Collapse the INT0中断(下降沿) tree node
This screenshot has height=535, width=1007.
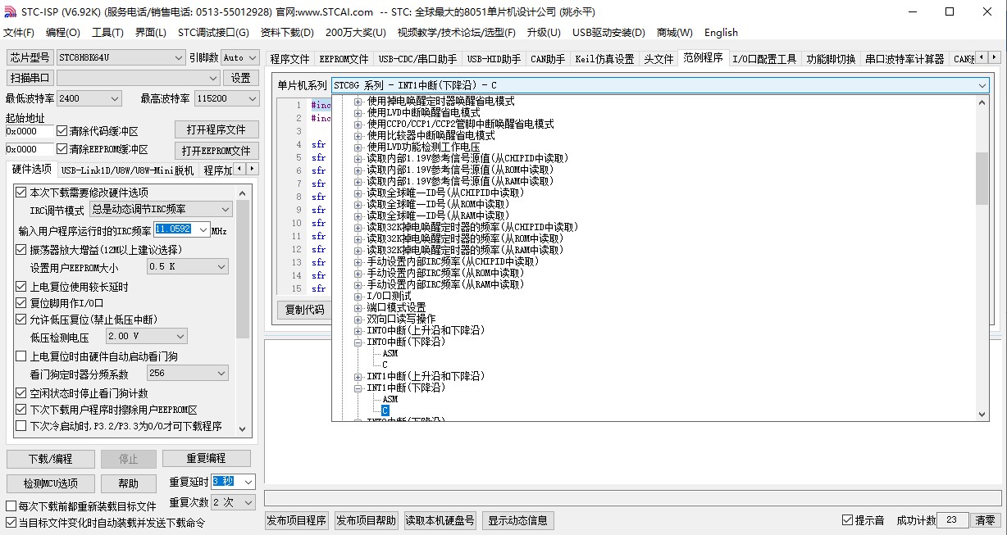click(358, 342)
